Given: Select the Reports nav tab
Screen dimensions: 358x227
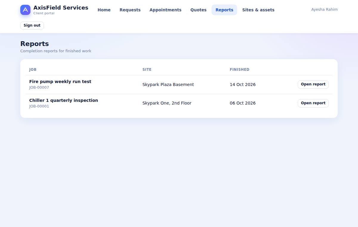Looking at the screenshot, I should click(224, 10).
